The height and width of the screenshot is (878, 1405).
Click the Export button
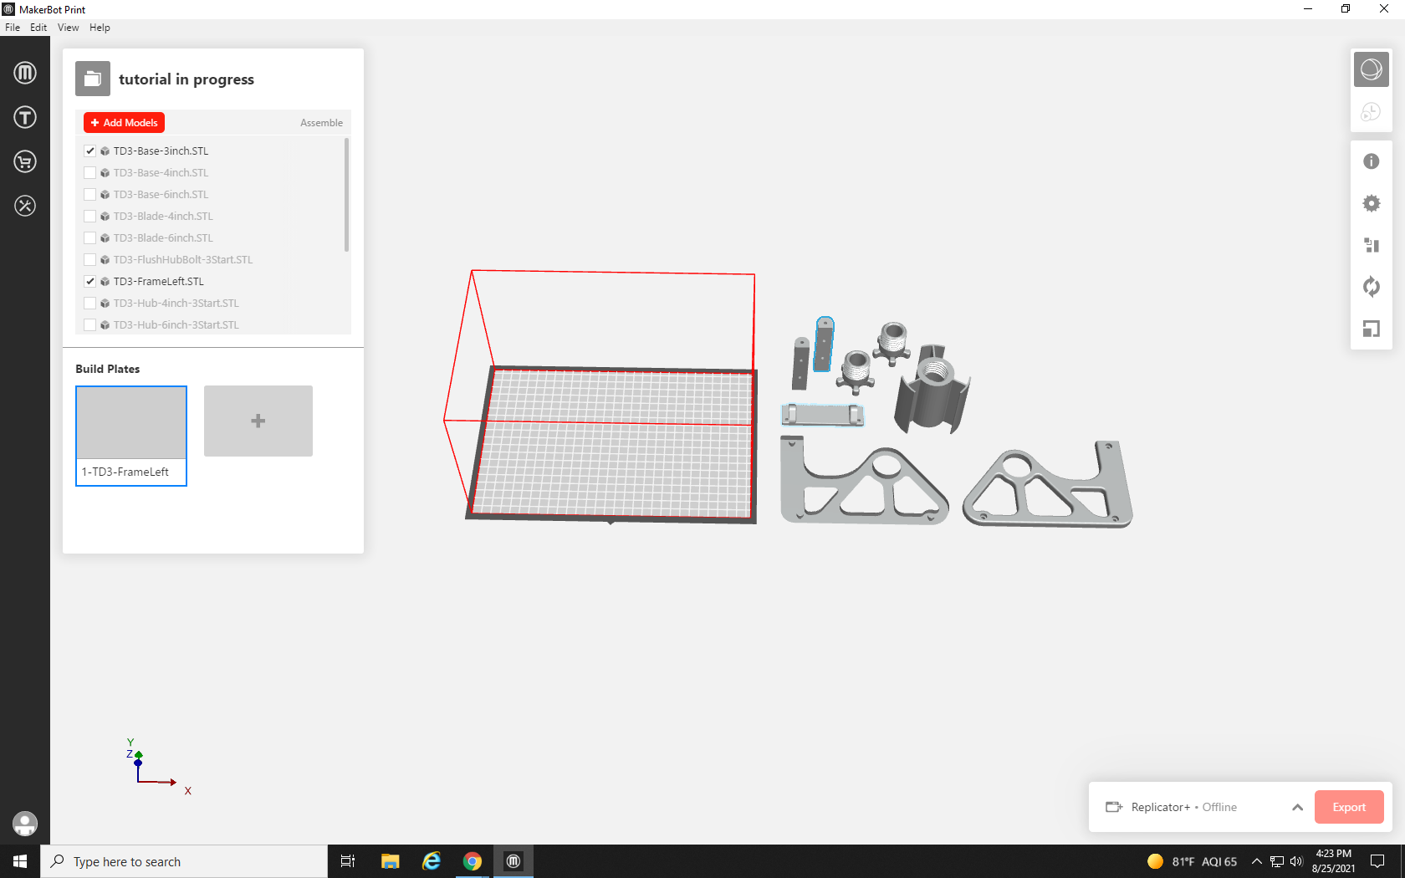1349,807
